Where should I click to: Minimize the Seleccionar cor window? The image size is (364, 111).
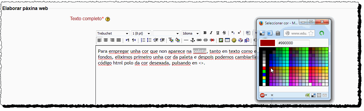coord(303,22)
